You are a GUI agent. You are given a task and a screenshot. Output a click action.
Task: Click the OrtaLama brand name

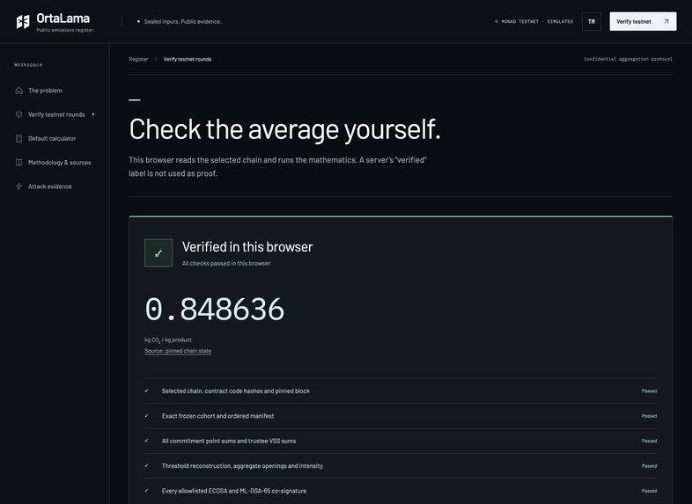[x=63, y=18]
